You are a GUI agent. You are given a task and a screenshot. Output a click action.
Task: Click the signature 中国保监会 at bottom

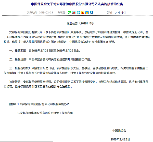[x=119, y=130]
